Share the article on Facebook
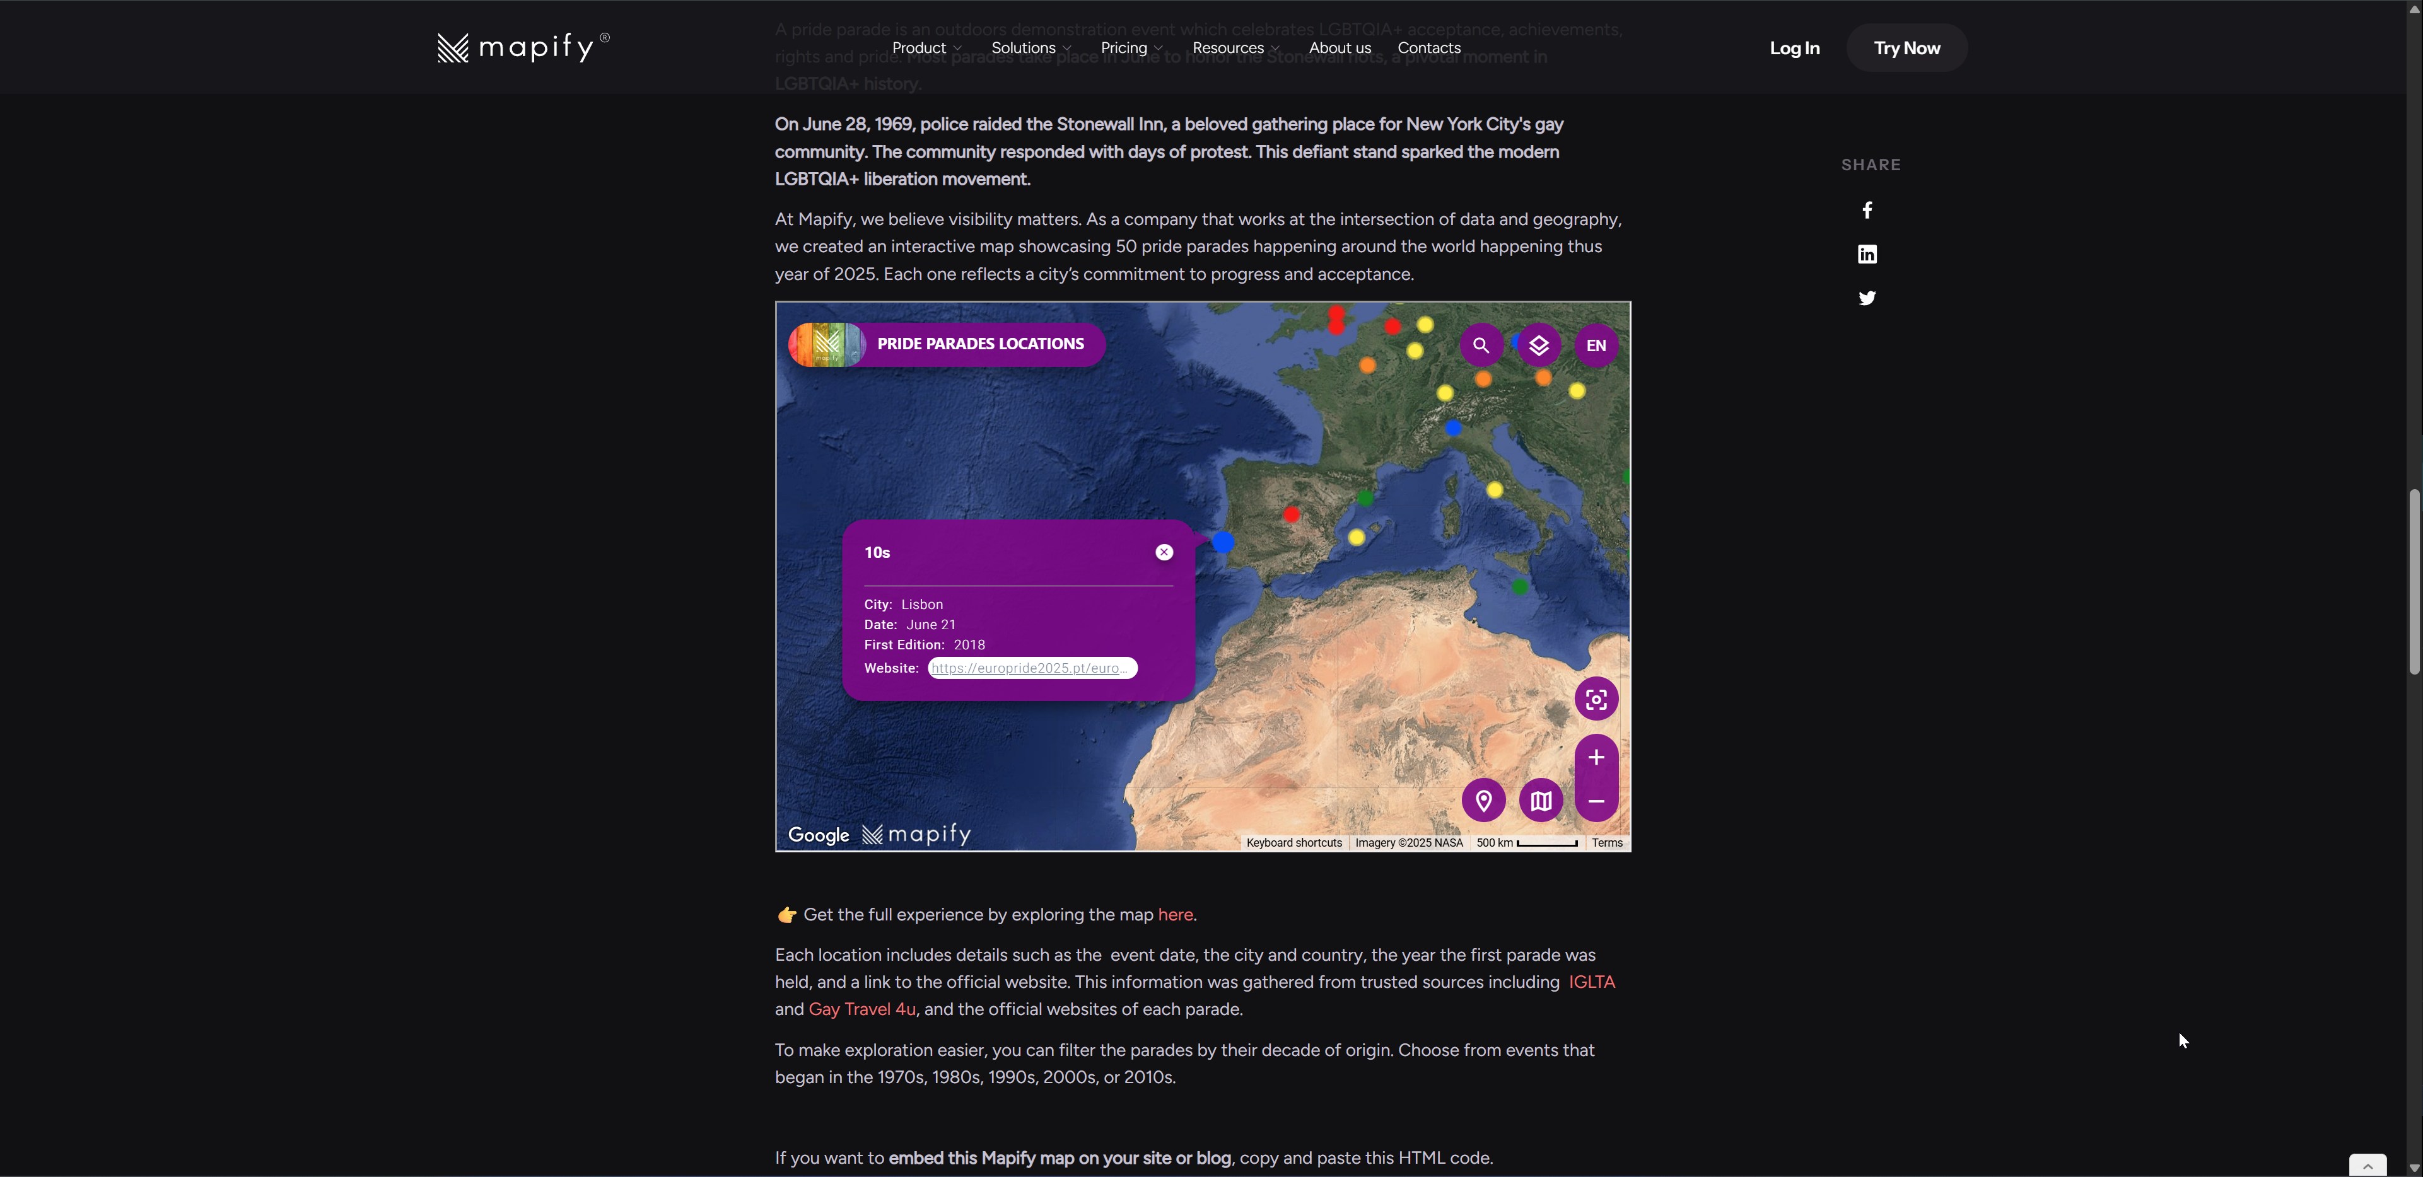 (x=1867, y=210)
